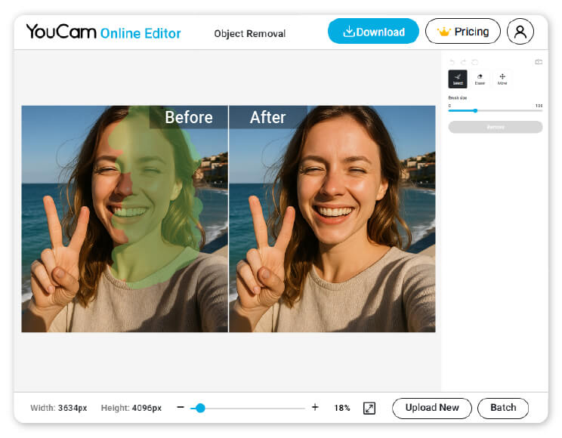562x438 pixels.
Task: Click the YouCam Online Editor logo
Action: [x=103, y=32]
